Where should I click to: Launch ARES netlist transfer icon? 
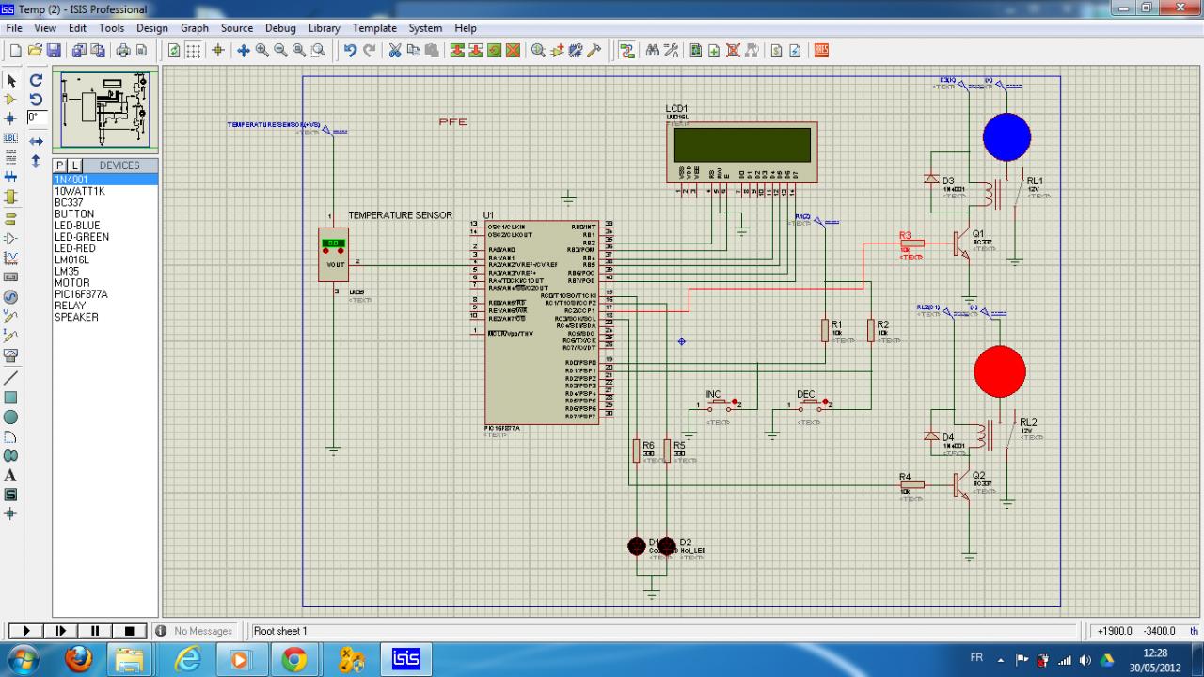(821, 51)
